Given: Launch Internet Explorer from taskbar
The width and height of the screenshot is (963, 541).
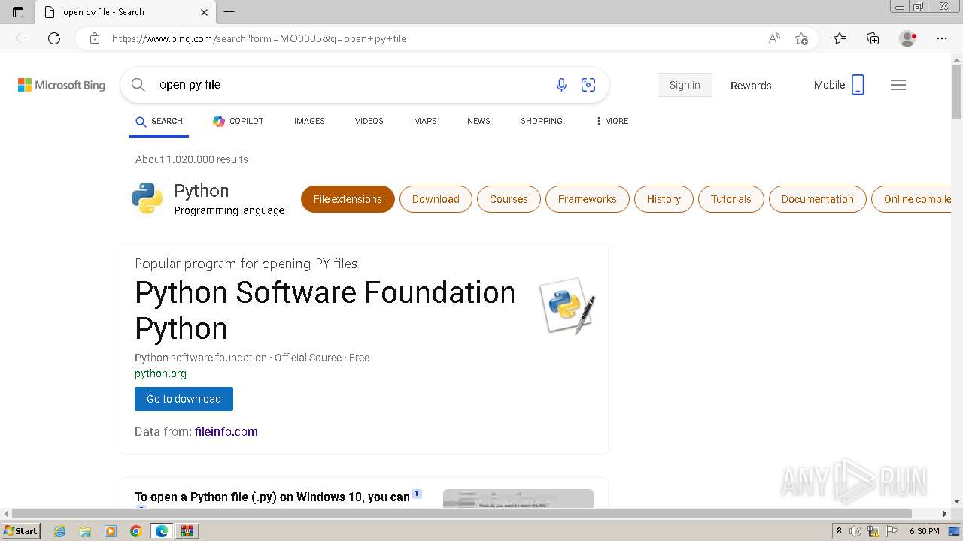Looking at the screenshot, I should click(59, 531).
